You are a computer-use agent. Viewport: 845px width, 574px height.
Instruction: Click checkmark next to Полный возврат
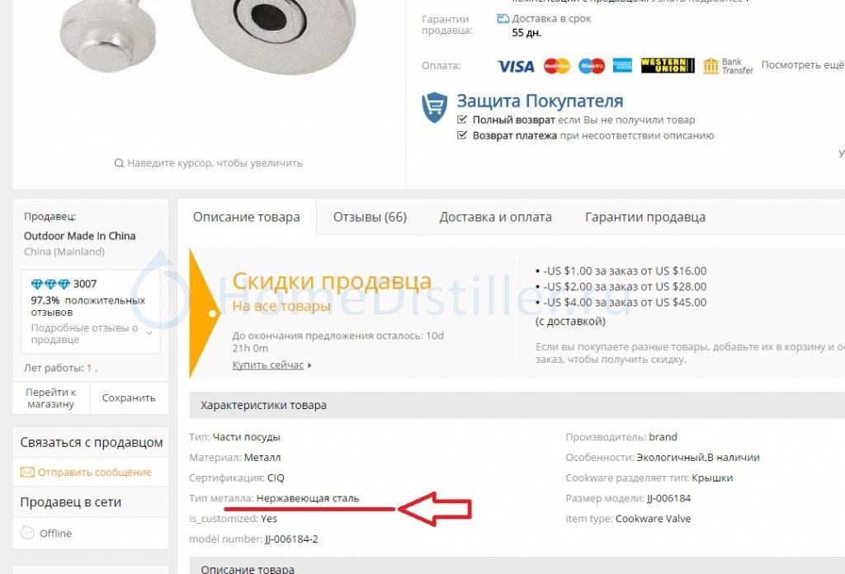coord(462,119)
